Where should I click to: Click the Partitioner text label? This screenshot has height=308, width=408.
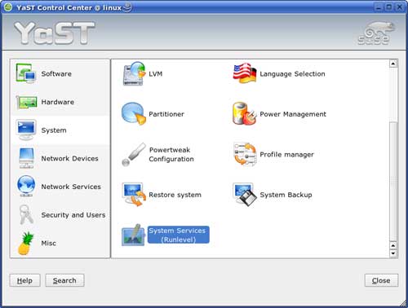tap(166, 114)
